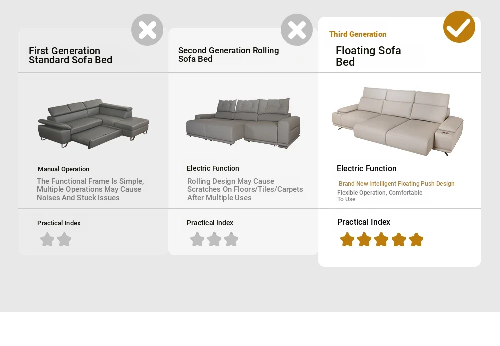Click the Second Generation Rolling Sofa Bed heading
Screen dimensions: 500x346
[228, 54]
